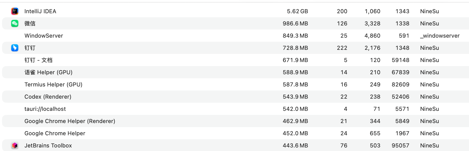Viewport: 469px width, 151px height.
Task: Click the 微信 process name text
Action: pos(30,23)
